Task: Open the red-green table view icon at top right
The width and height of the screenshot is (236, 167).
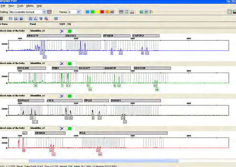Action: pyautogui.click(x=230, y=12)
